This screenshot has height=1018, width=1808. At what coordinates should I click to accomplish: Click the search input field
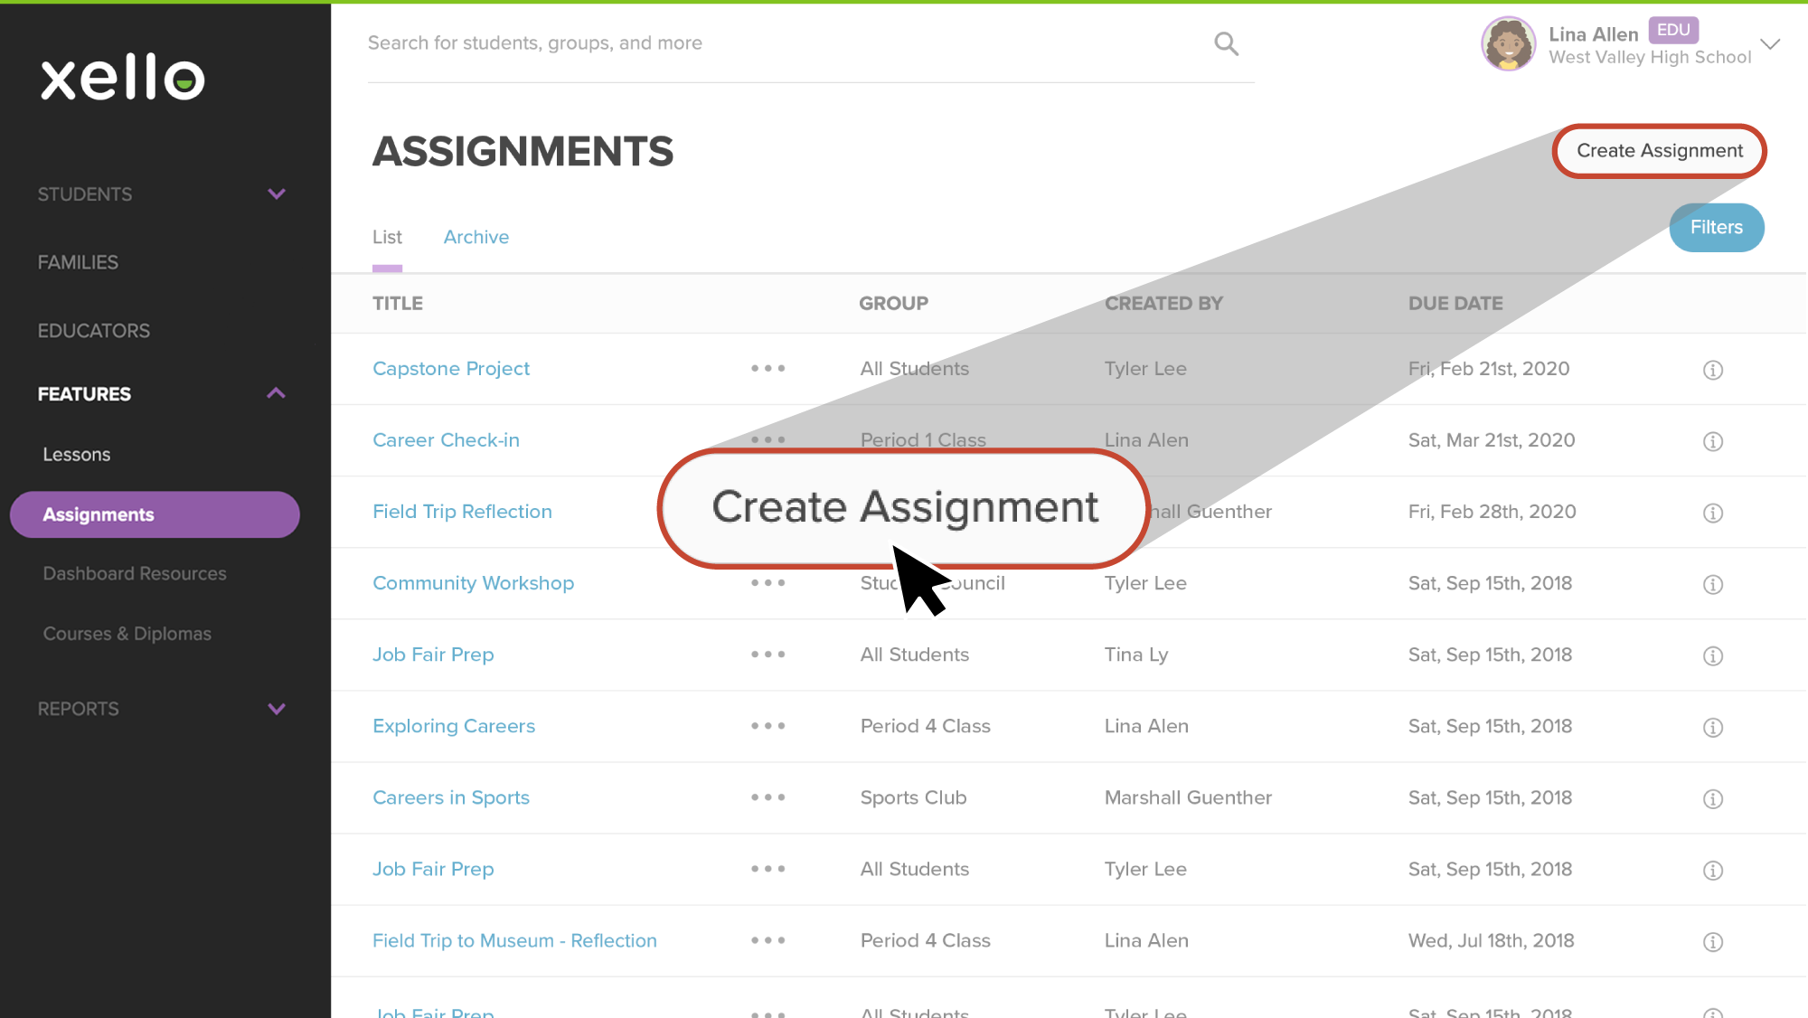795,43
